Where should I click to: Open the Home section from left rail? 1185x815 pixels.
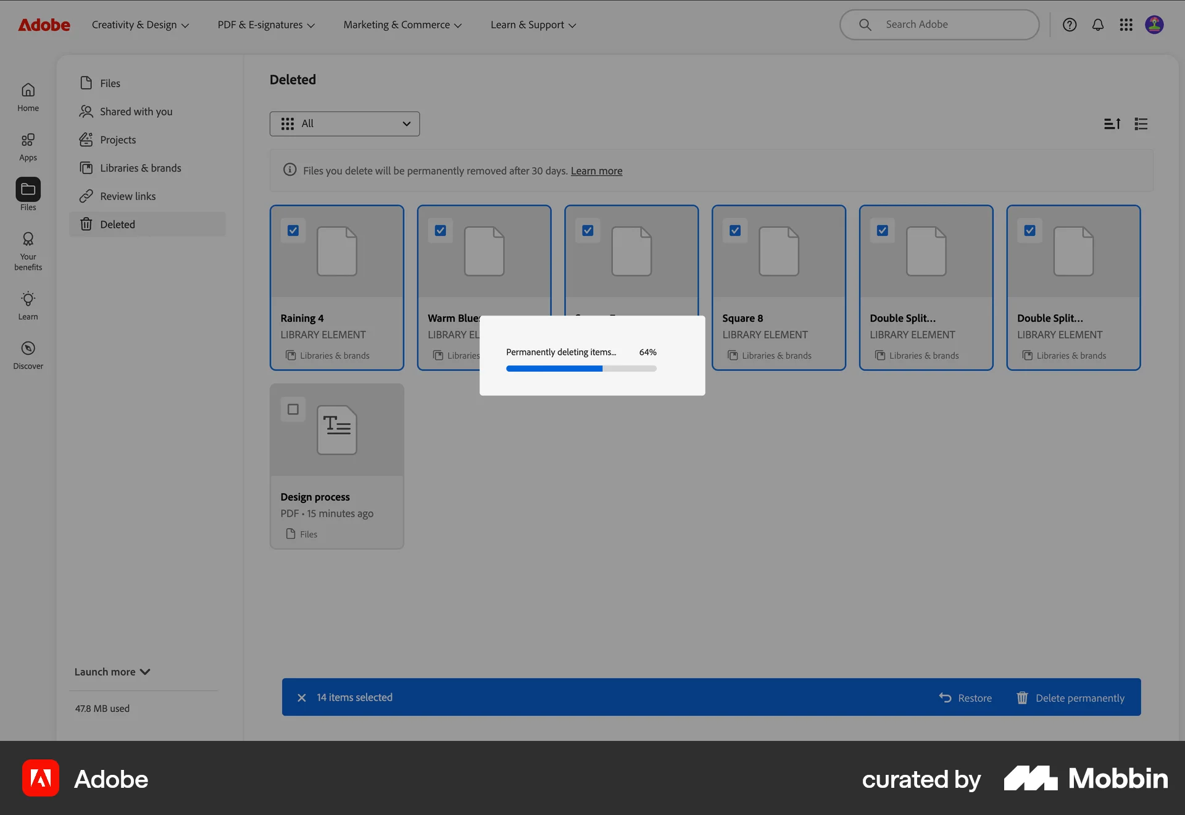(x=28, y=96)
